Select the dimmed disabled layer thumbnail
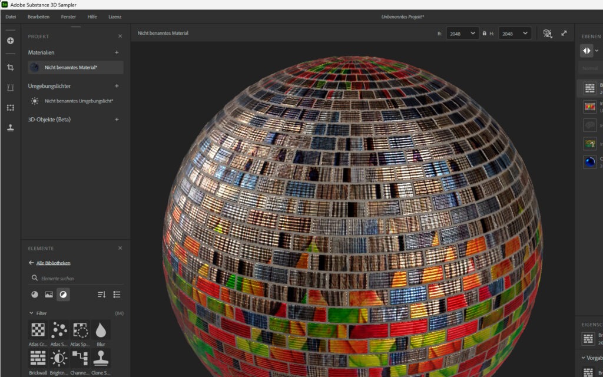The height and width of the screenshot is (377, 603). pos(590,125)
